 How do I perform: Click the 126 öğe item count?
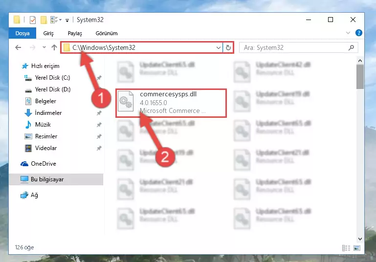pyautogui.click(x=24, y=247)
